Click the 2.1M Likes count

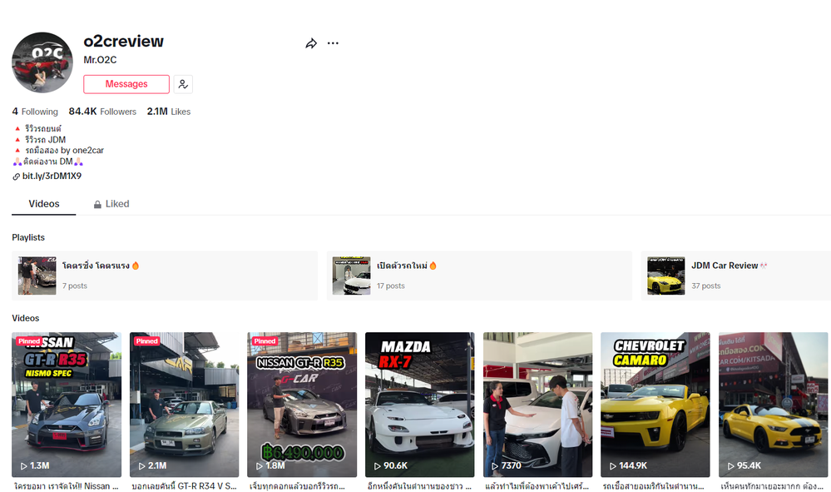point(168,111)
